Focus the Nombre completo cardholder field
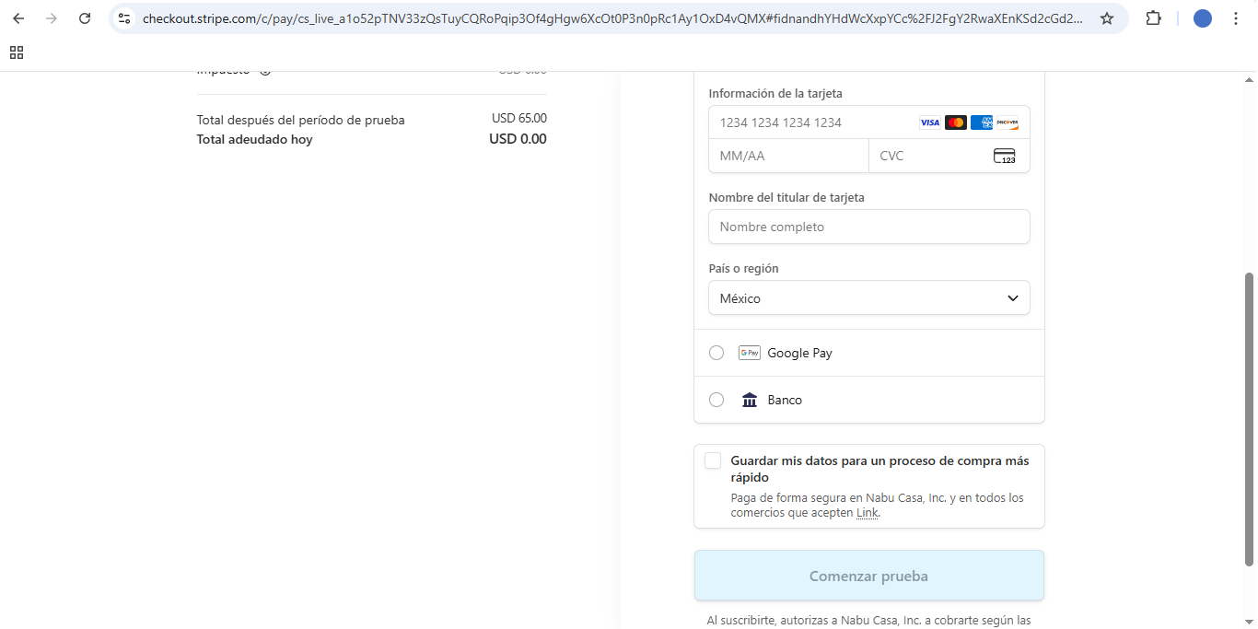The image size is (1258, 629). 868,227
